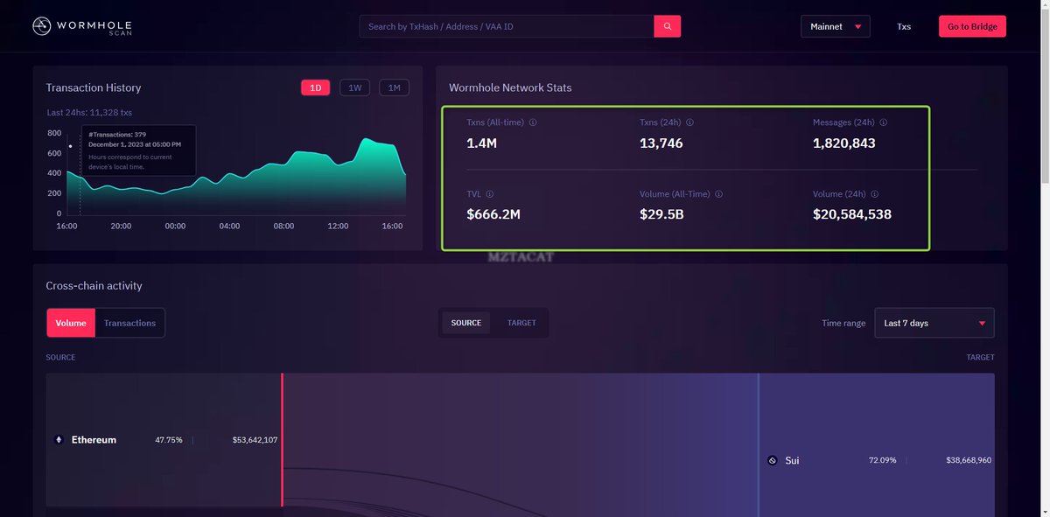This screenshot has height=517, width=1050.
Task: Click the $666.2M TVL value
Action: coord(493,213)
